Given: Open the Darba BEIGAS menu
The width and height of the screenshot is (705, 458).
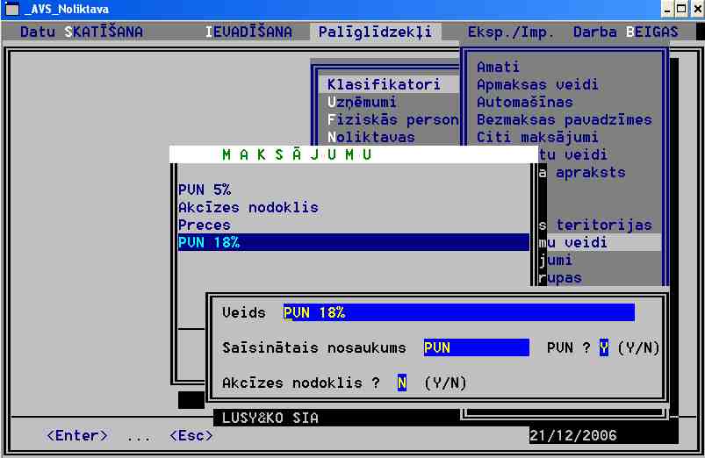Looking at the screenshot, I should coord(625,32).
